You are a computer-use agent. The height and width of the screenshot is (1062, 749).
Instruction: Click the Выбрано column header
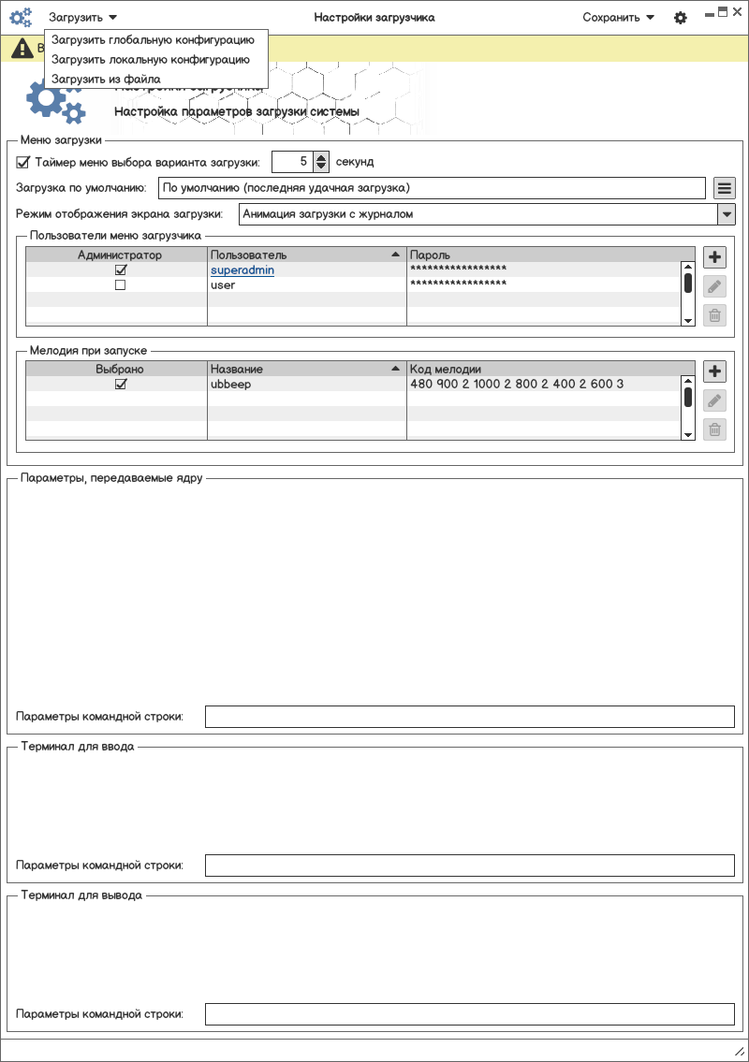[x=117, y=369]
